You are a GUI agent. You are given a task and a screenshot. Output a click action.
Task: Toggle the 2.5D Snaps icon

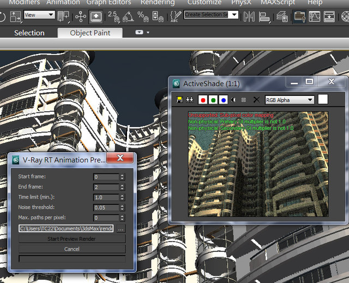114,17
